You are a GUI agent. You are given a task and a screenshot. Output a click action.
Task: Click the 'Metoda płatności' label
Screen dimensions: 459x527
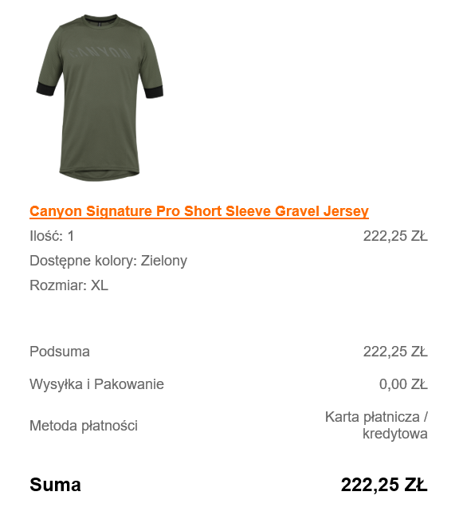pyautogui.click(x=84, y=426)
